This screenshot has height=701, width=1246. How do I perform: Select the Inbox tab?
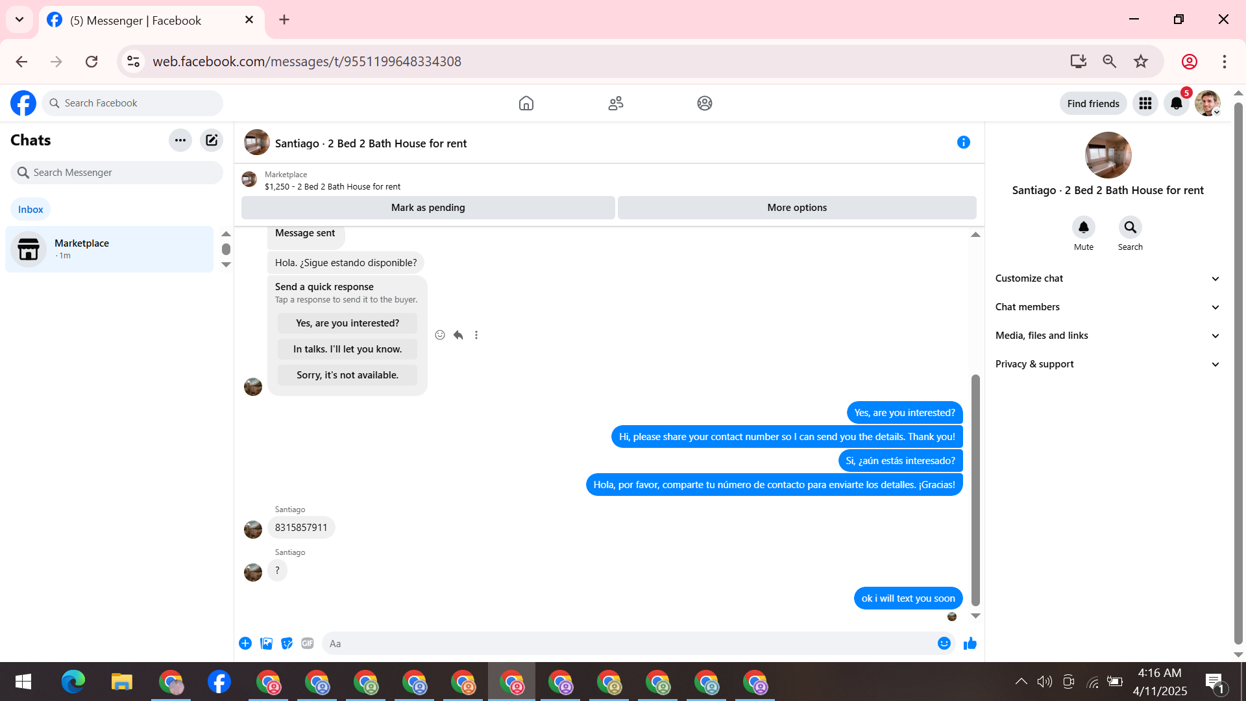(x=31, y=209)
